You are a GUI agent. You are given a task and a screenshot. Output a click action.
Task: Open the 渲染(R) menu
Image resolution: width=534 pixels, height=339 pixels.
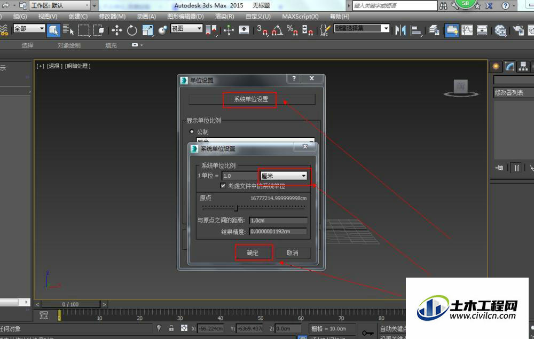coord(225,17)
